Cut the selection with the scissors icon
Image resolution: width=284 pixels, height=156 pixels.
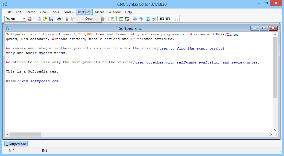[67, 19]
